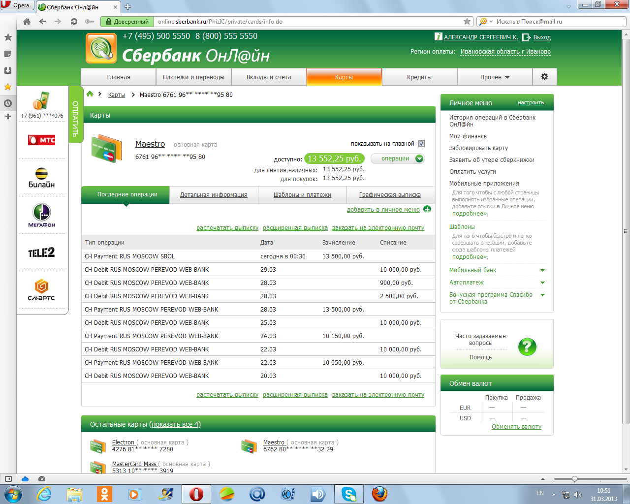The image size is (630, 504).
Task: Open the Кредиты tab
Action: [419, 77]
